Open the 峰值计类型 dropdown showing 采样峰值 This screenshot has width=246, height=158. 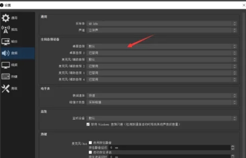tap(161, 102)
